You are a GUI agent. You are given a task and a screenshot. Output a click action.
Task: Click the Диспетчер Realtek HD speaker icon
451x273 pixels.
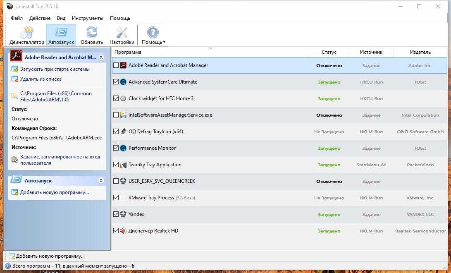click(x=123, y=231)
